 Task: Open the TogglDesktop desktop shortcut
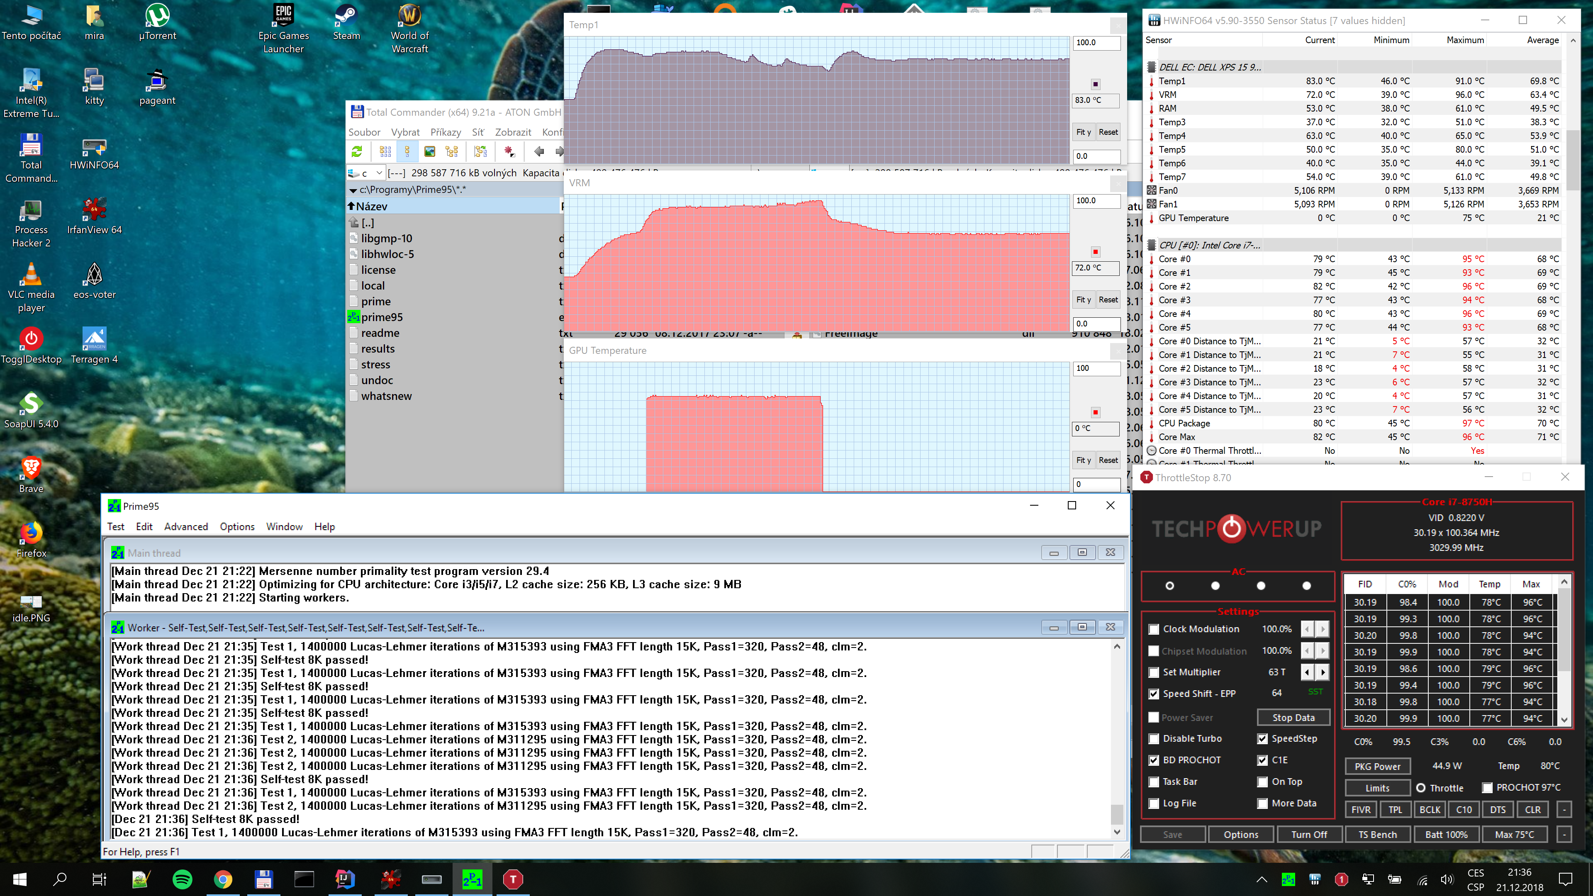pos(31,346)
